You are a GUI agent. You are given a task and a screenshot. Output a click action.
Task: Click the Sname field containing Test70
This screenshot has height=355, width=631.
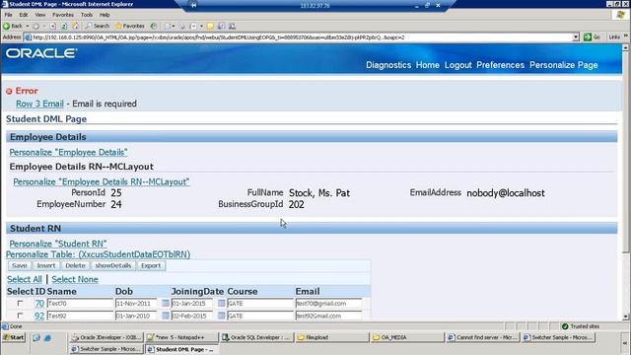click(80, 303)
